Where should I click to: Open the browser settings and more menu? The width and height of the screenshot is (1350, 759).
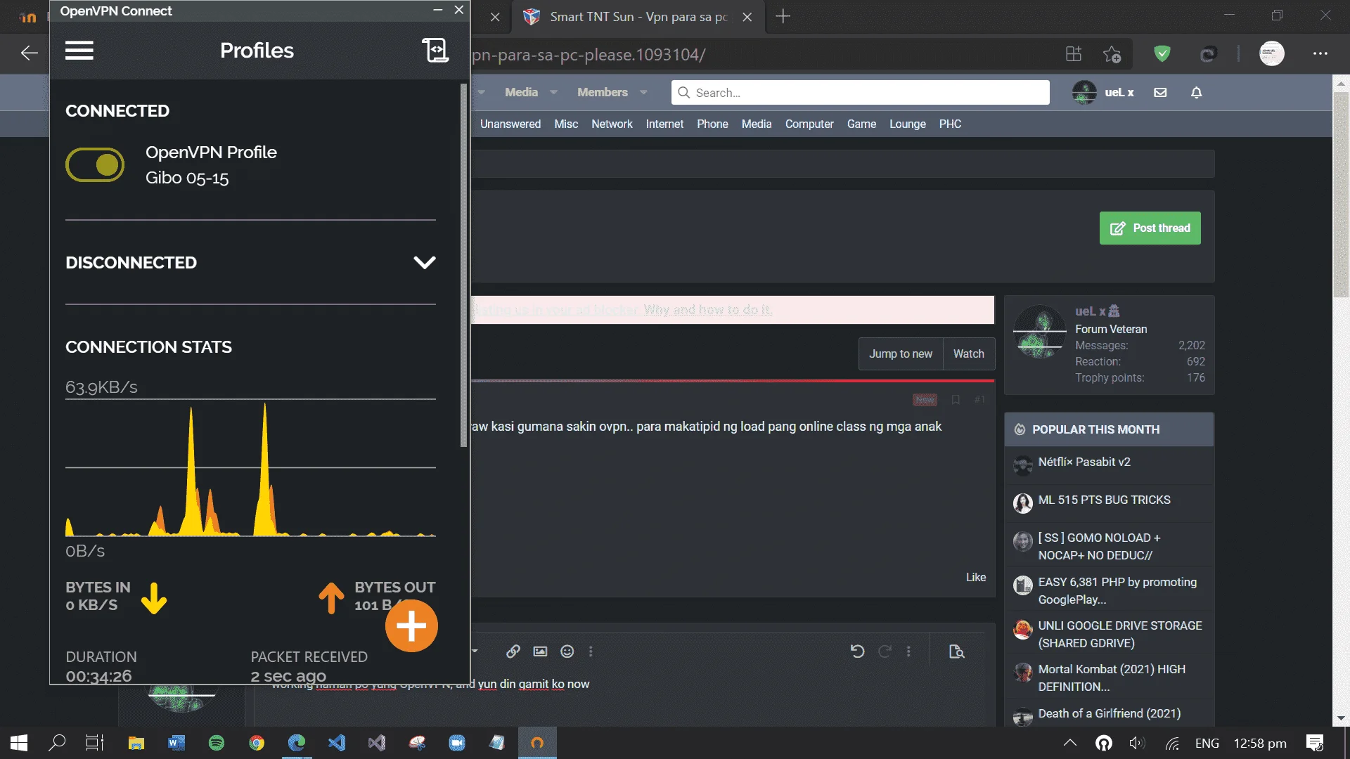pos(1320,53)
